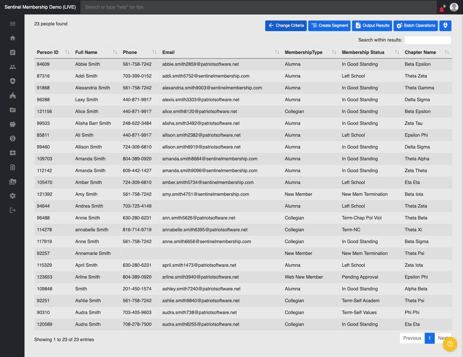Open Batch Operations menu
Viewport: 463px width, 357px height.
tap(415, 26)
